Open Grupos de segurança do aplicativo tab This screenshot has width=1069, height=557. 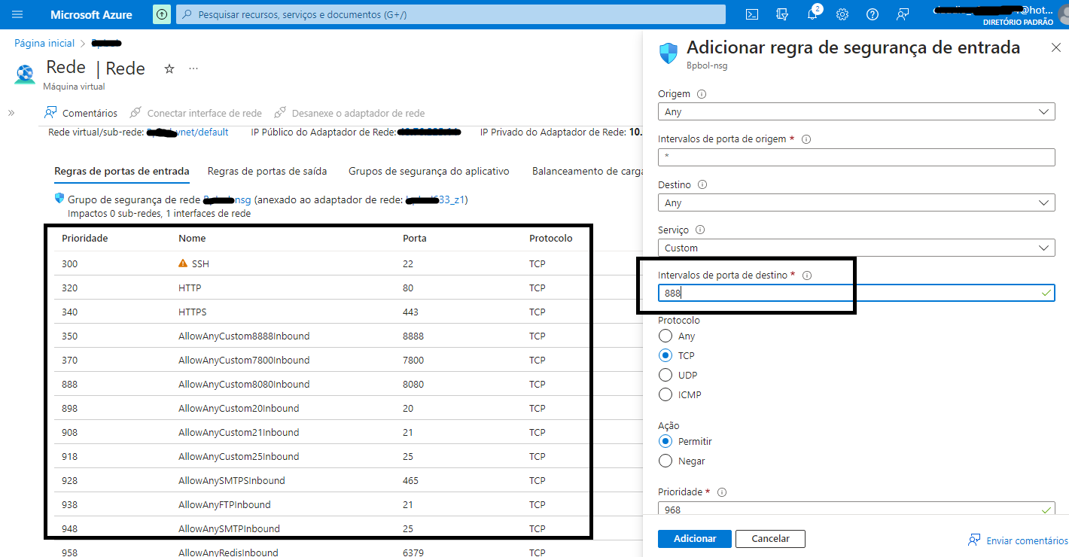click(x=429, y=171)
